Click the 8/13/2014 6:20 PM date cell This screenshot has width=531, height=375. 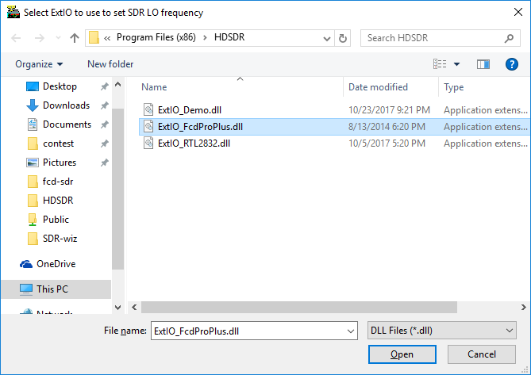[x=387, y=127]
